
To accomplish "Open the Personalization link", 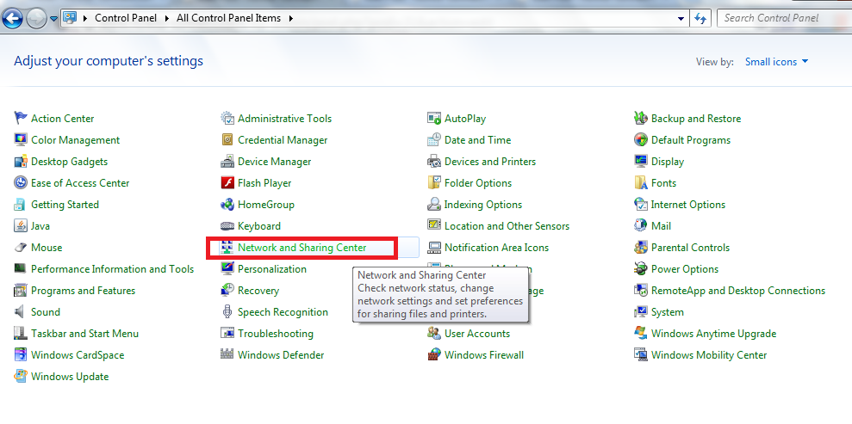I will [x=272, y=269].
